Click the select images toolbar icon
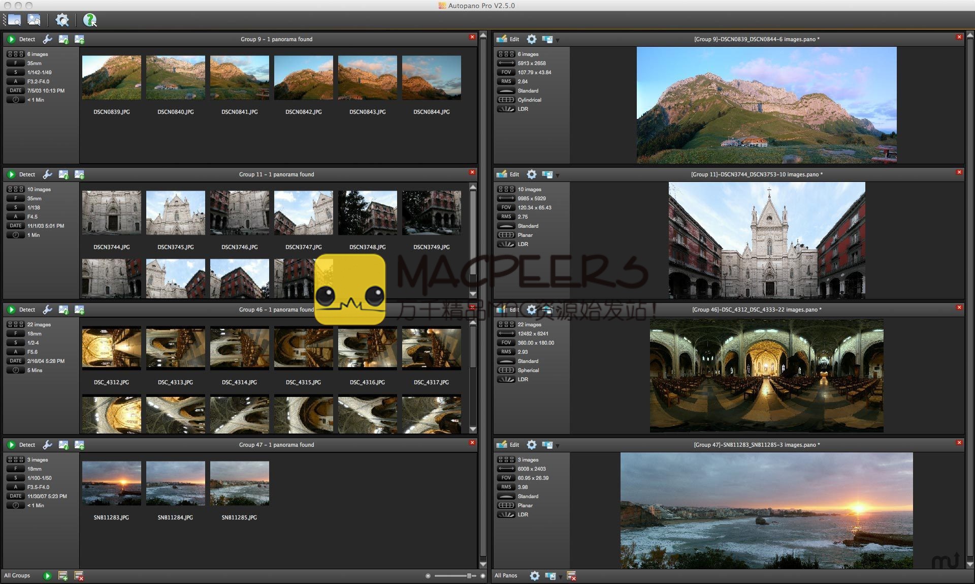 click(x=34, y=20)
